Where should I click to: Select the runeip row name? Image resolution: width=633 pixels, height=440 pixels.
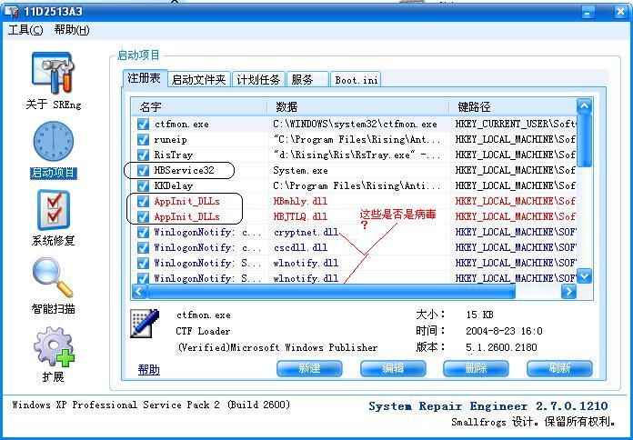[170, 140]
